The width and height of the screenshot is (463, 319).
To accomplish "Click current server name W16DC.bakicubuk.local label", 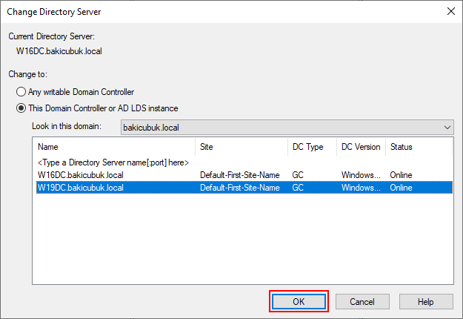I will (59, 51).
